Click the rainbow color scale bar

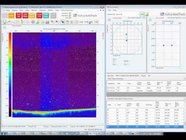[x=10, y=75]
